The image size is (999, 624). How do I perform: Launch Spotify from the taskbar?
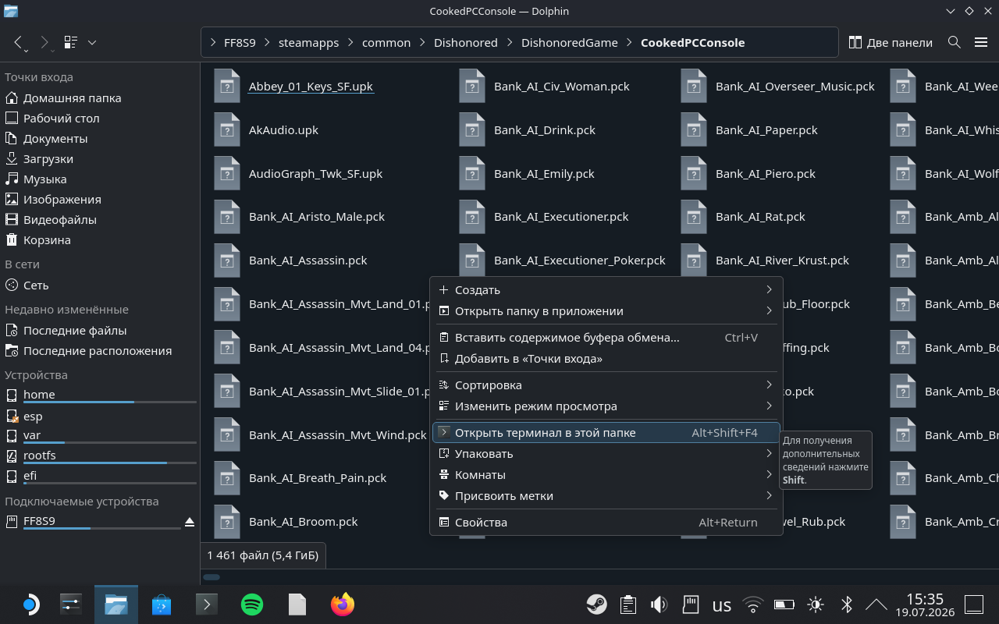(252, 604)
